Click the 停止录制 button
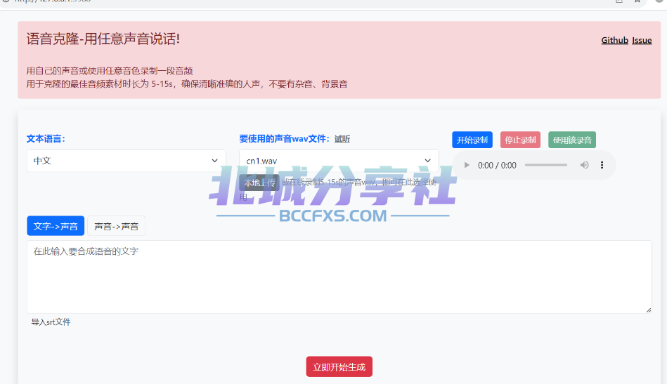 pos(520,140)
